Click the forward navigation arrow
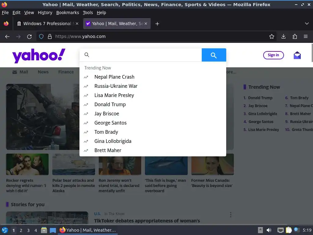 (18, 37)
